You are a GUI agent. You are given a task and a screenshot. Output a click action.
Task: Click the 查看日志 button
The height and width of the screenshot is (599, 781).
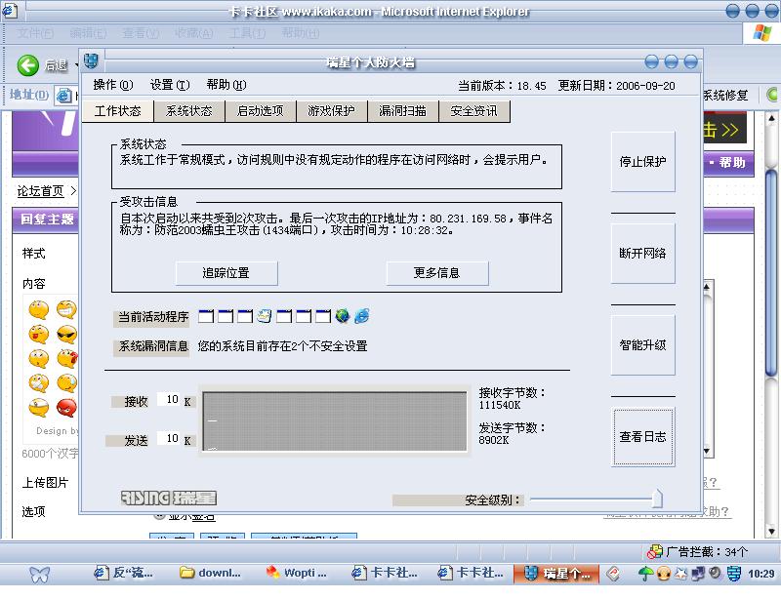pyautogui.click(x=643, y=437)
